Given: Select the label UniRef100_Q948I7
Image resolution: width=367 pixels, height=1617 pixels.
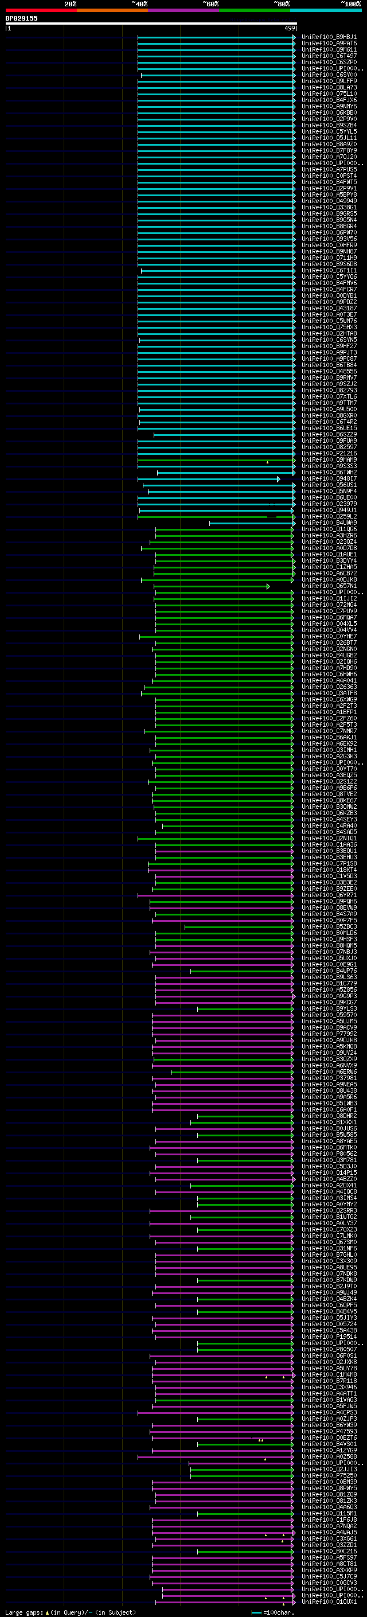Looking at the screenshot, I should 329,478.
